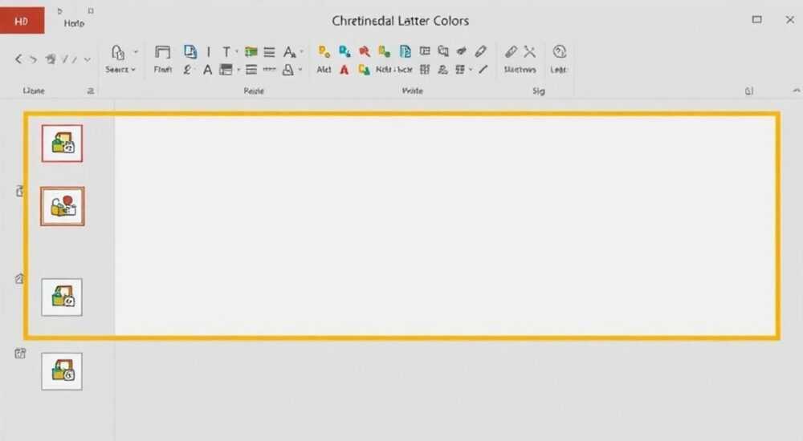Screen dimensions: 803x441
Task: Click the yellow and green icon beside red A
Action: tap(364, 70)
